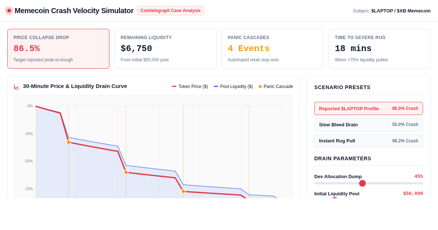
Task: Click the -0% axis label
Action: (x=30, y=106)
